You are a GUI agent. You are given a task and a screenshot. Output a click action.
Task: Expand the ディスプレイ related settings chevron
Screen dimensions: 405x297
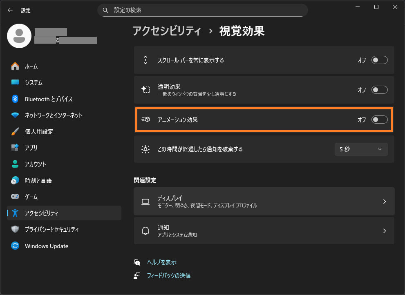(384, 202)
